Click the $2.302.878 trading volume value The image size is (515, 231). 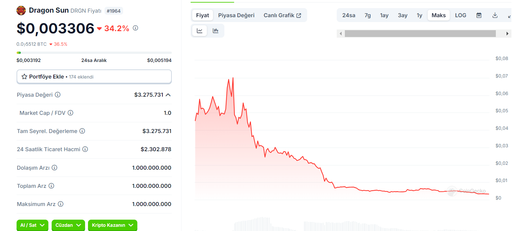click(x=156, y=149)
